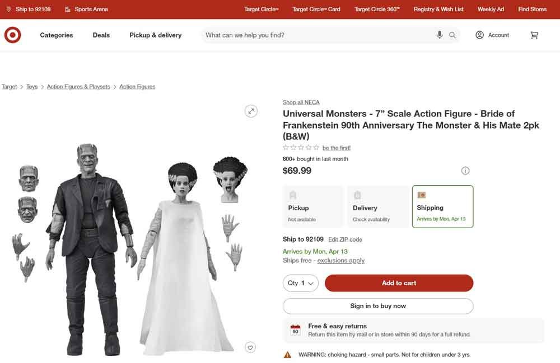Go to Weekly Ad

click(491, 9)
